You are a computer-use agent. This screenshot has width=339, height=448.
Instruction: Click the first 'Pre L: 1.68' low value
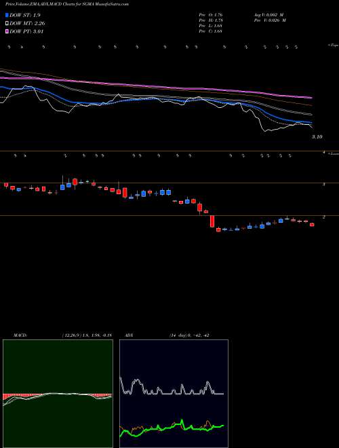tap(211, 26)
